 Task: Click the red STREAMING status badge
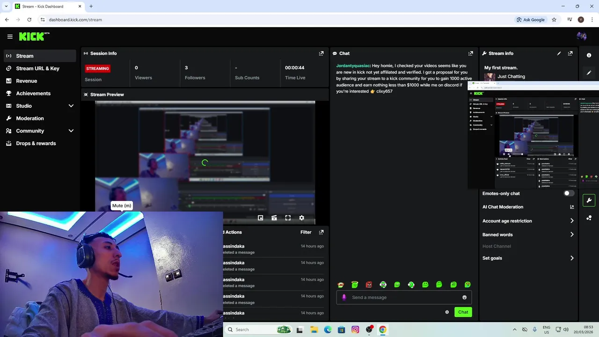tap(97, 68)
